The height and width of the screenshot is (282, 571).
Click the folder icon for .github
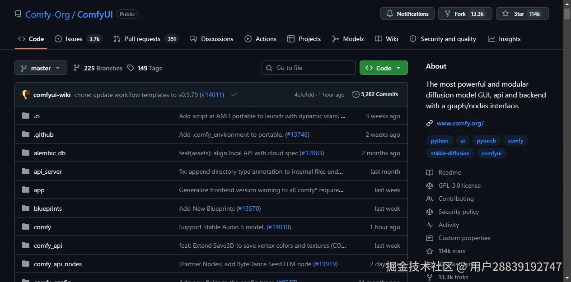coord(26,134)
